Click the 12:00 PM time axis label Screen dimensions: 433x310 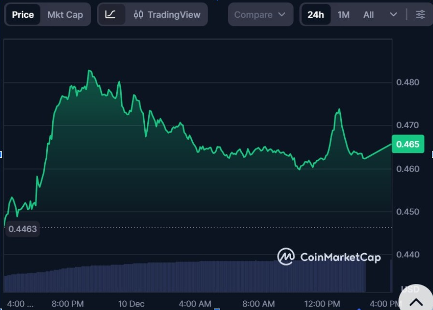point(322,304)
